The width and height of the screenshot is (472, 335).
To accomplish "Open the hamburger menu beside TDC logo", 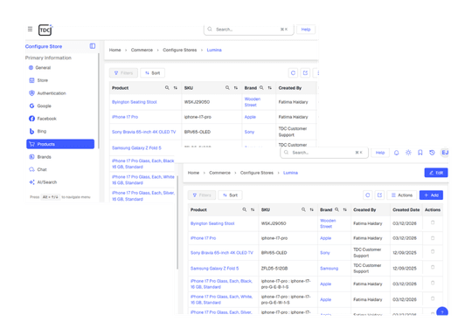I will coord(30,29).
